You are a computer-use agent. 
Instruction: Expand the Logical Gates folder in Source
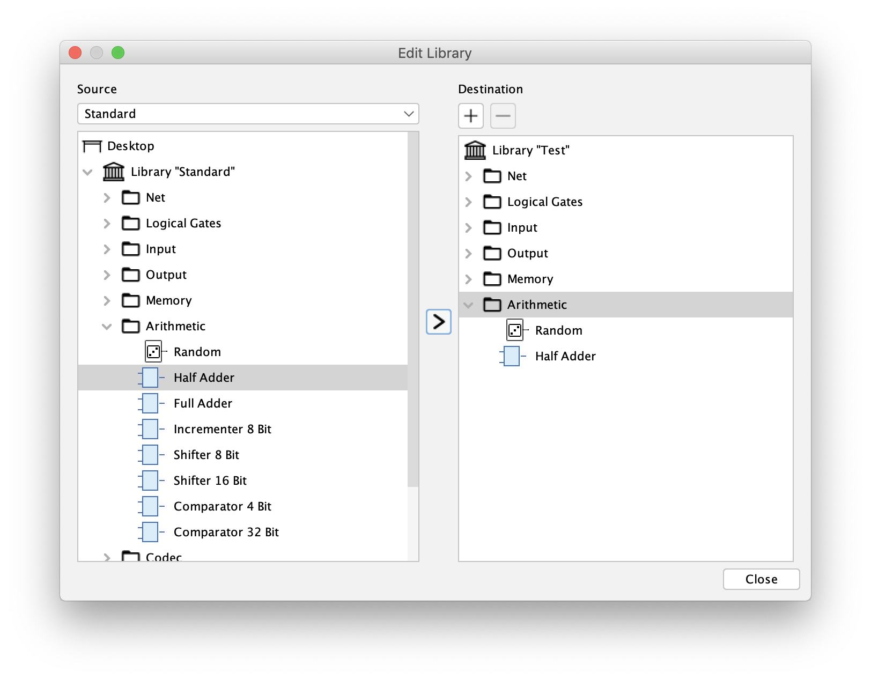pyautogui.click(x=107, y=223)
